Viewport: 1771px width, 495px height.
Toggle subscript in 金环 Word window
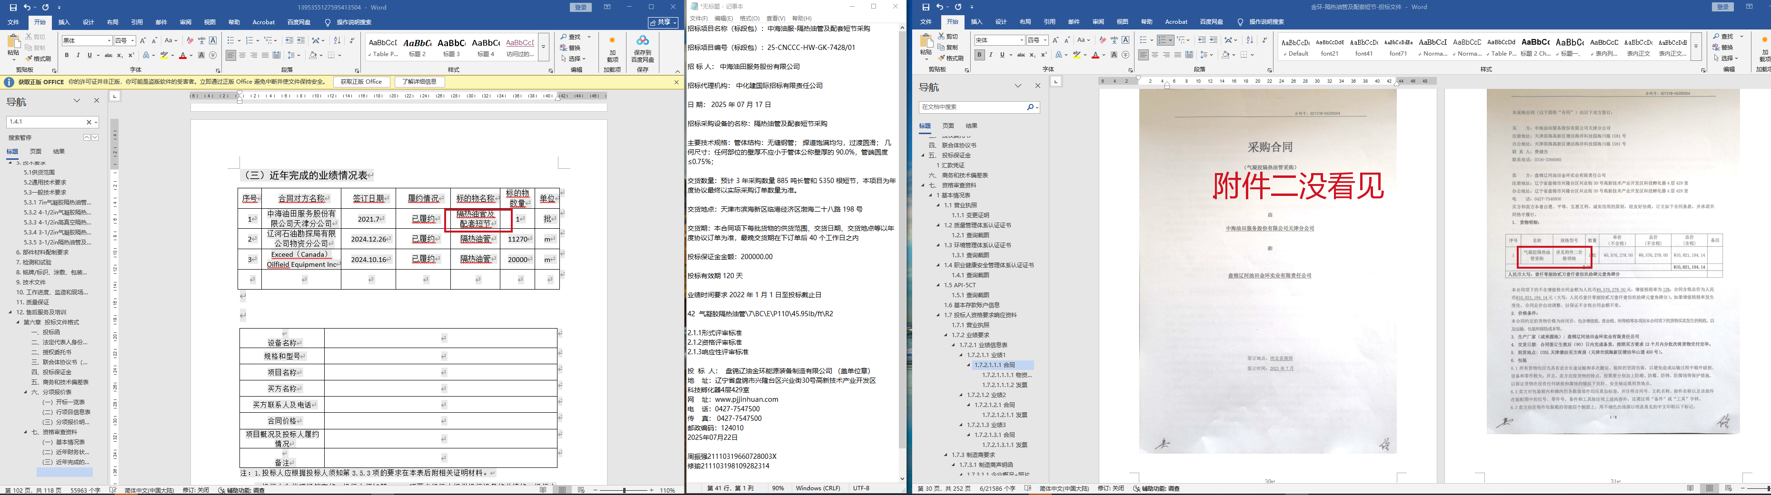click(1033, 55)
